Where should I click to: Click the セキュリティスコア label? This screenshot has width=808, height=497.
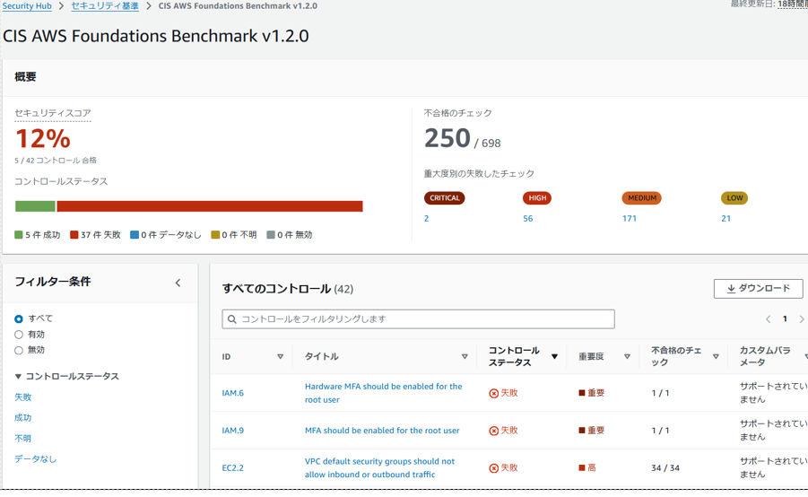click(x=53, y=113)
